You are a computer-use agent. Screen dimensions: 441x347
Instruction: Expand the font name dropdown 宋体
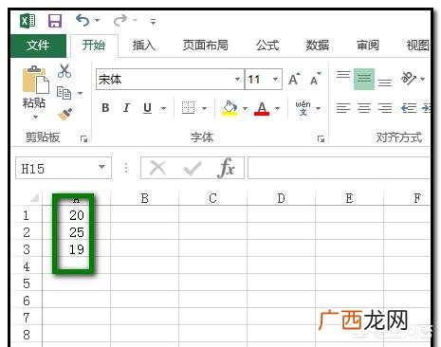click(x=237, y=79)
